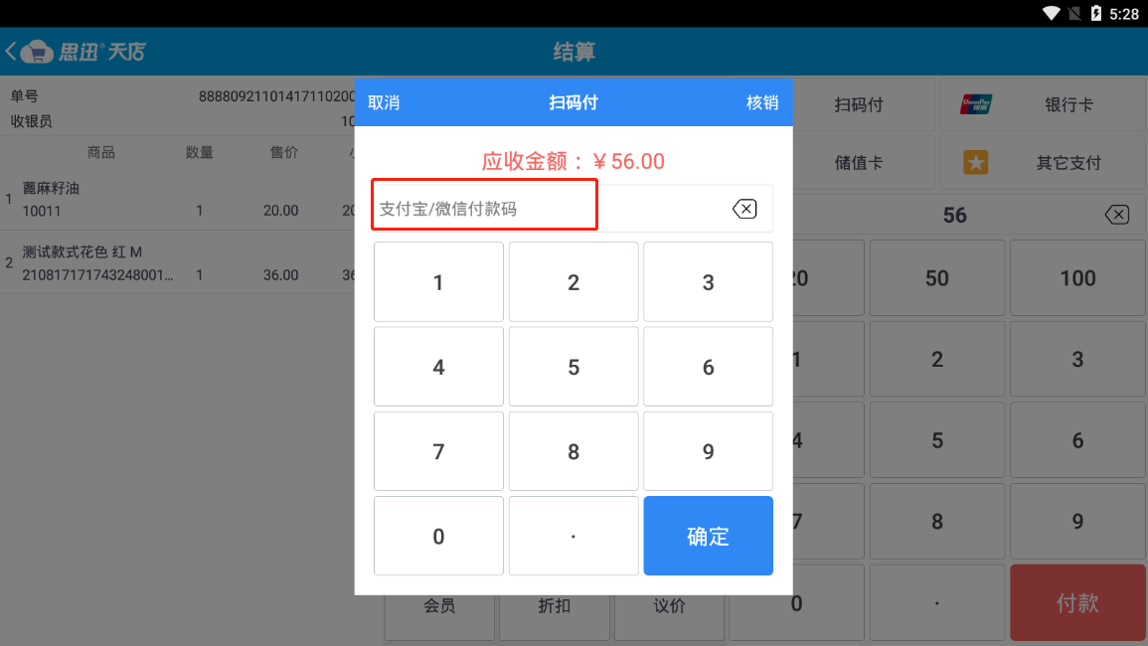Tap the gold star other-payment icon
Screen dimensions: 1148x646
tap(975, 162)
